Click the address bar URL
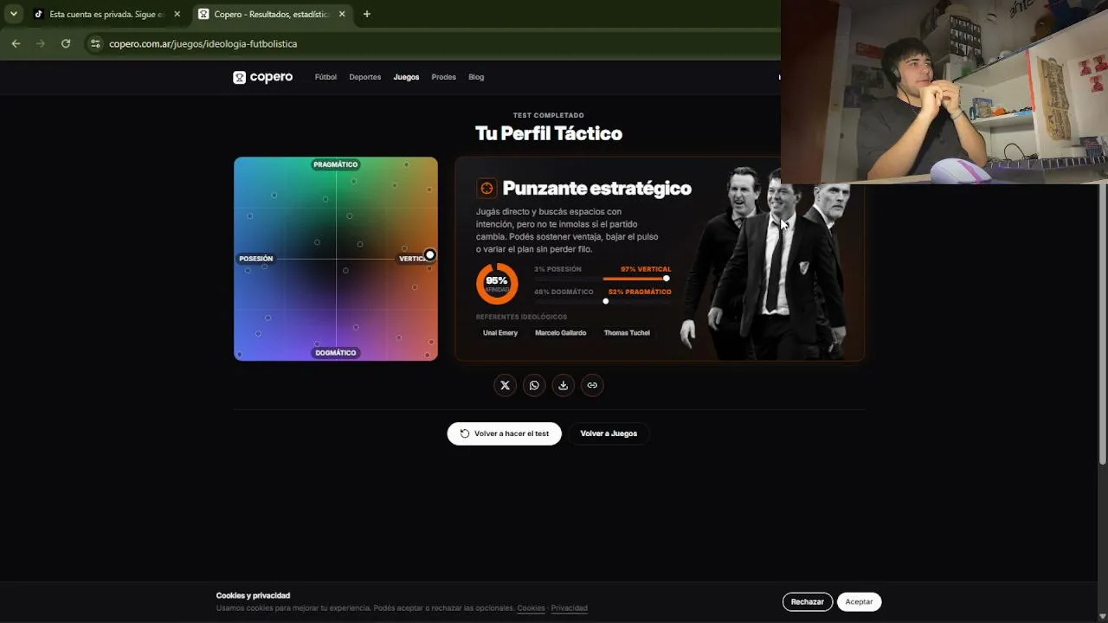 pos(203,43)
